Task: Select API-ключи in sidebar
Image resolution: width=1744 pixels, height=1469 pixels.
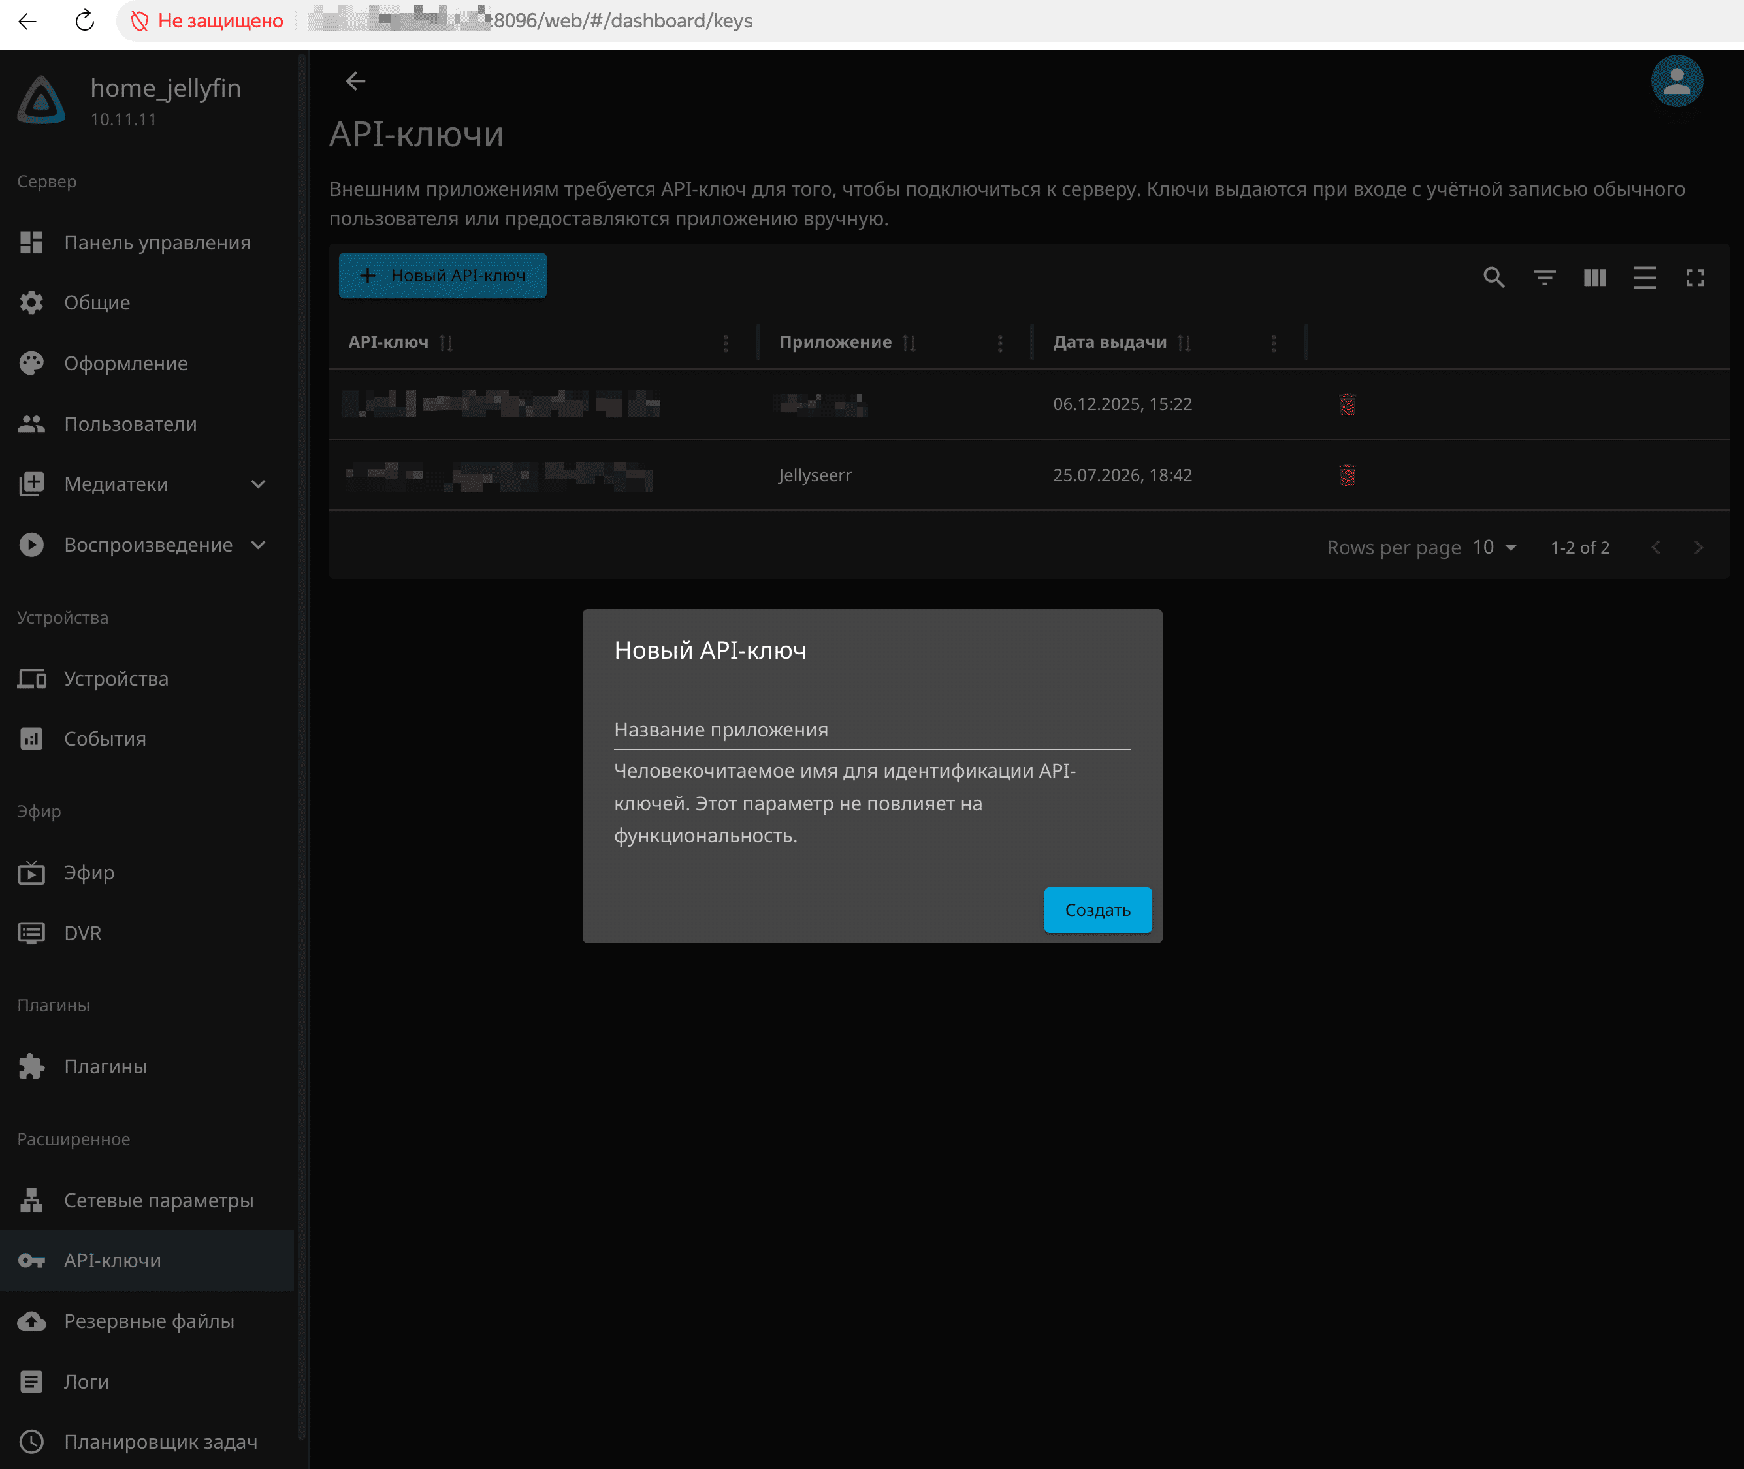Action: point(147,1260)
